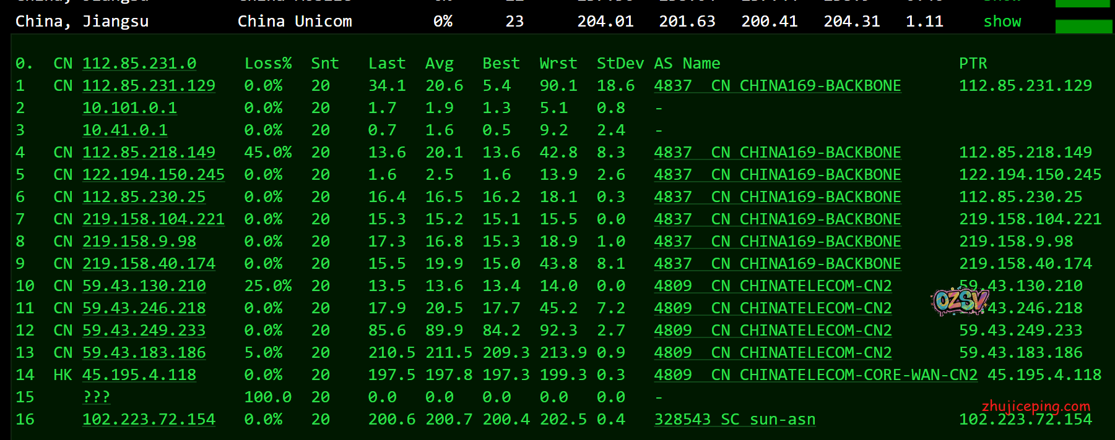Click the show link for China Unicom row
The image size is (1115, 440).
(1002, 22)
